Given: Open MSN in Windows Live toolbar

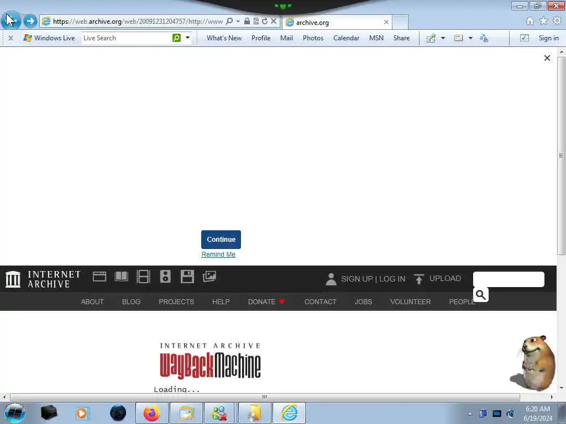Looking at the screenshot, I should pos(376,38).
